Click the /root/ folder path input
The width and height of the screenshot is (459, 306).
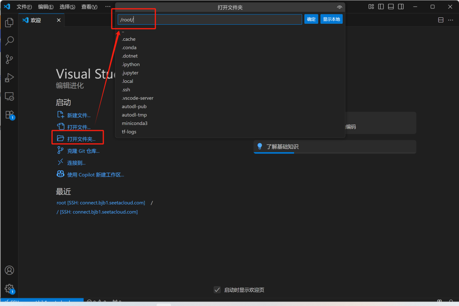coord(210,20)
